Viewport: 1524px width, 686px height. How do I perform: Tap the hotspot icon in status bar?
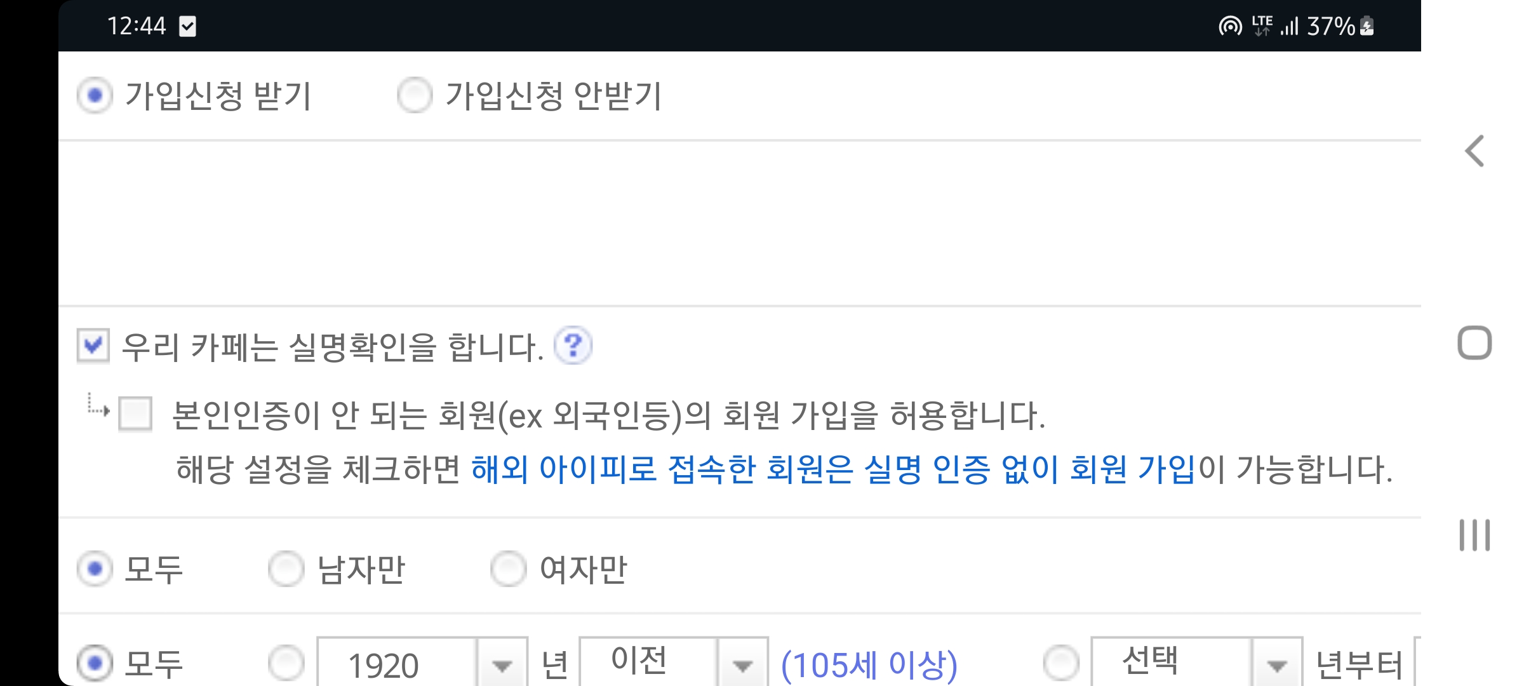pos(1230,26)
